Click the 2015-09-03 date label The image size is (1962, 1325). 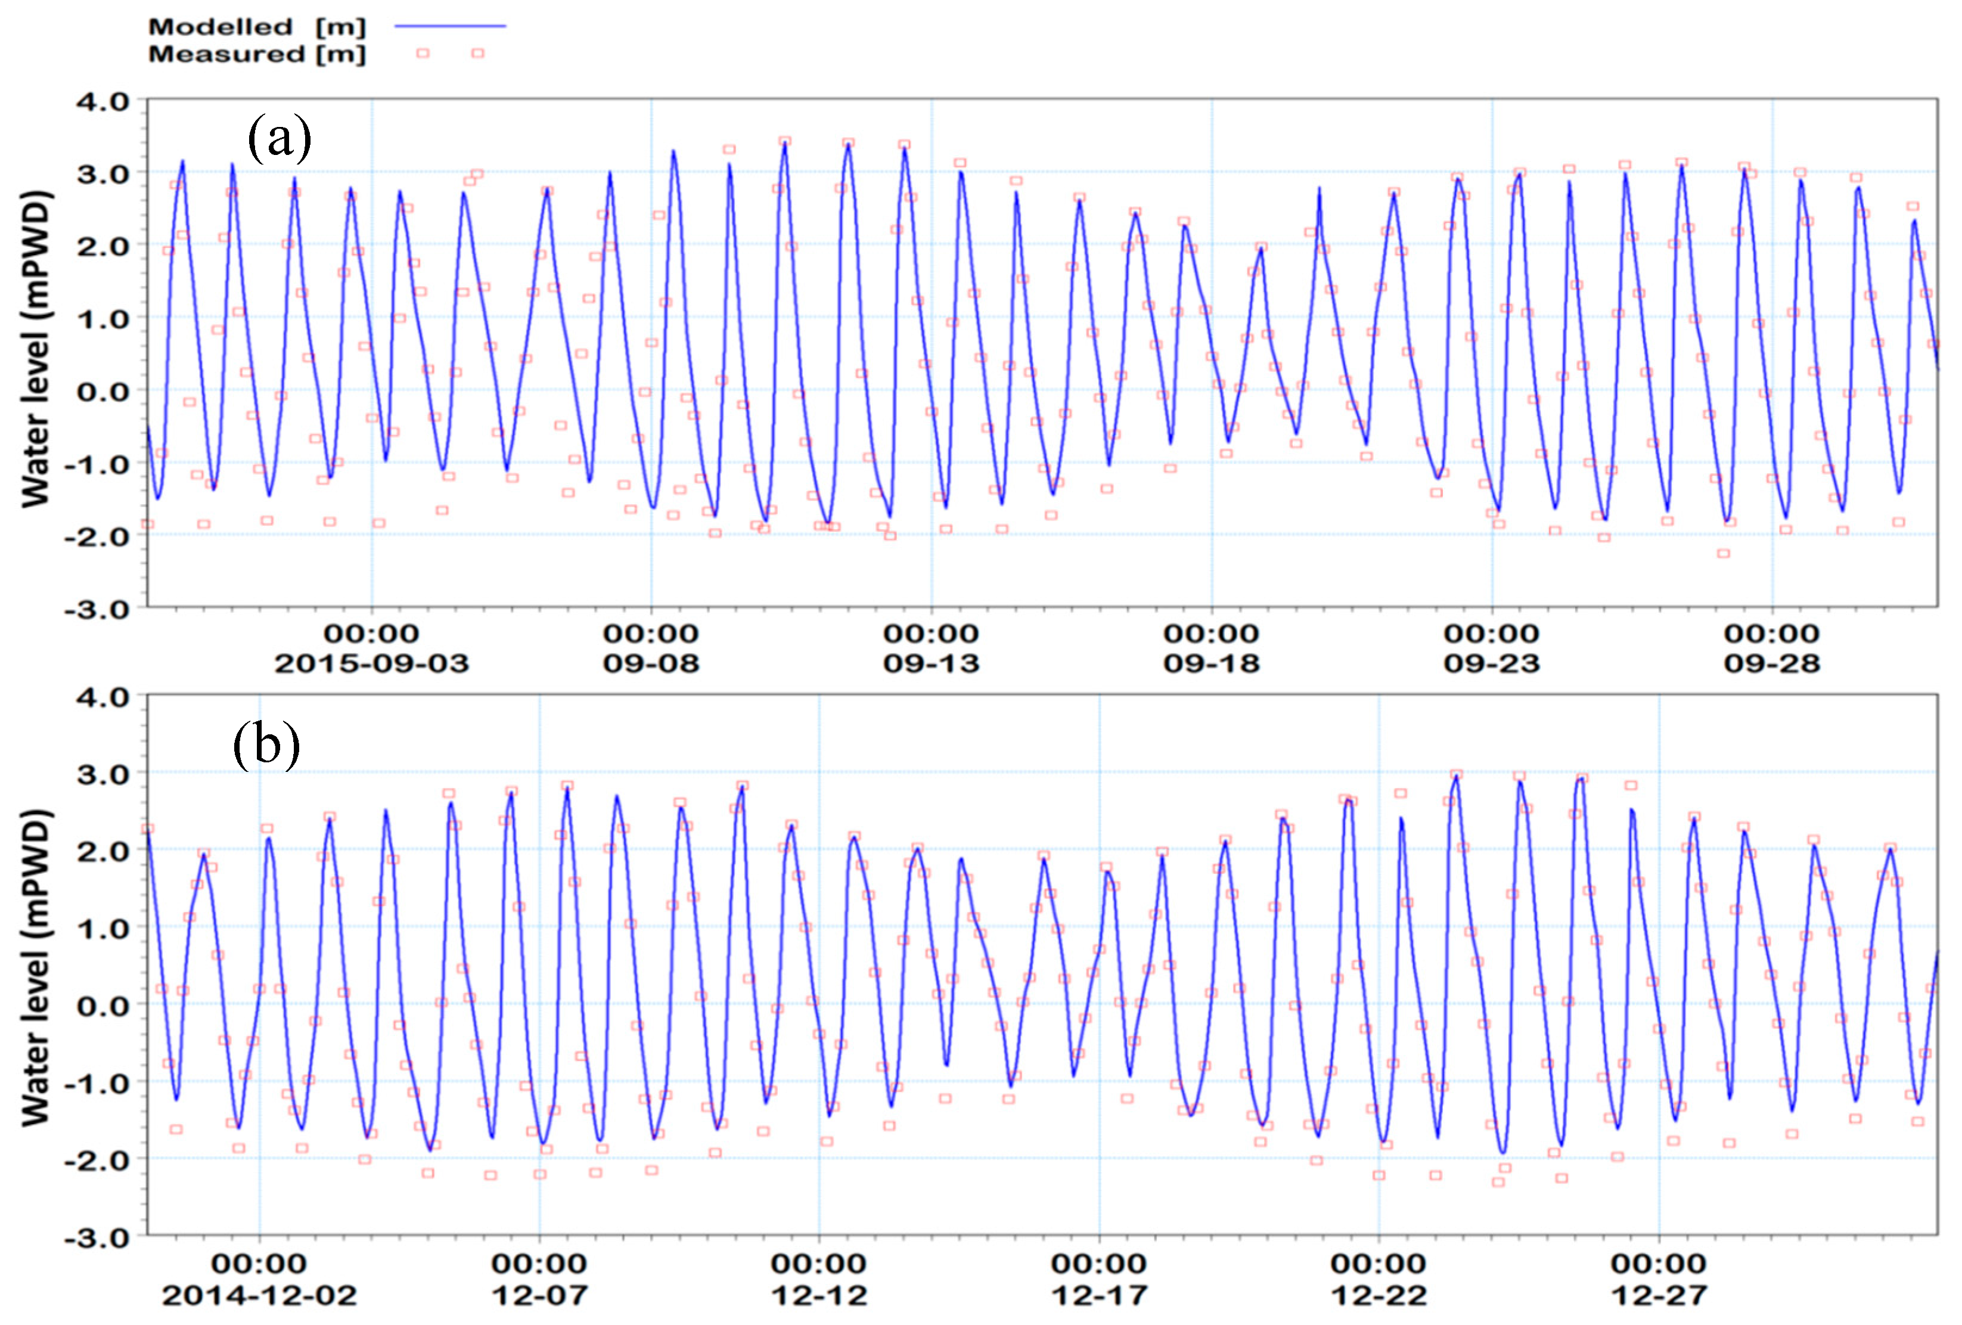371,664
